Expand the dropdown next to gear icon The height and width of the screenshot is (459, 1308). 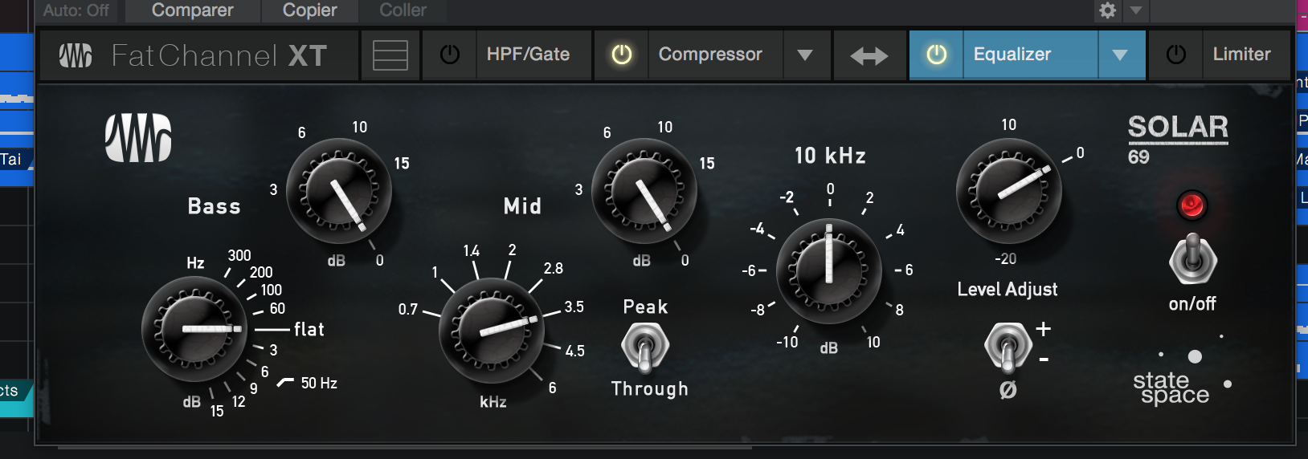tap(1136, 10)
